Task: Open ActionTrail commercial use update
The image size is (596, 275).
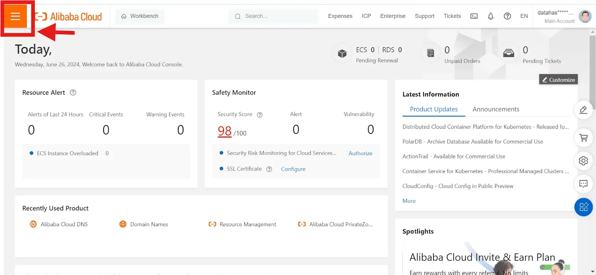Action: click(454, 157)
